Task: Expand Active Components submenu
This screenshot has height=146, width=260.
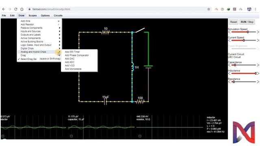Action: [x=39, y=38]
